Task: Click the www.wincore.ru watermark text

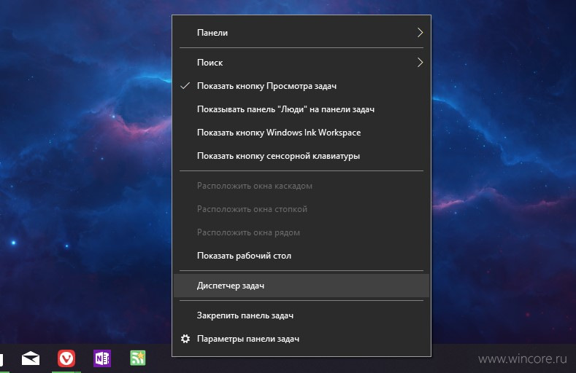Action: pos(523,358)
